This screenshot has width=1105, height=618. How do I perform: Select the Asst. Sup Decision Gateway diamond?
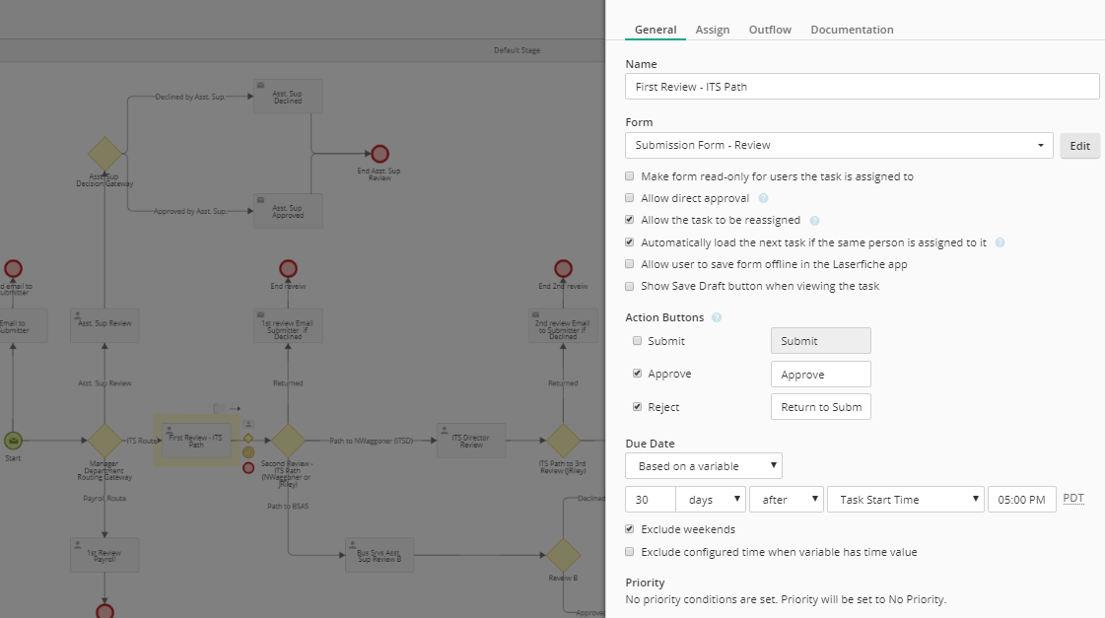click(104, 154)
